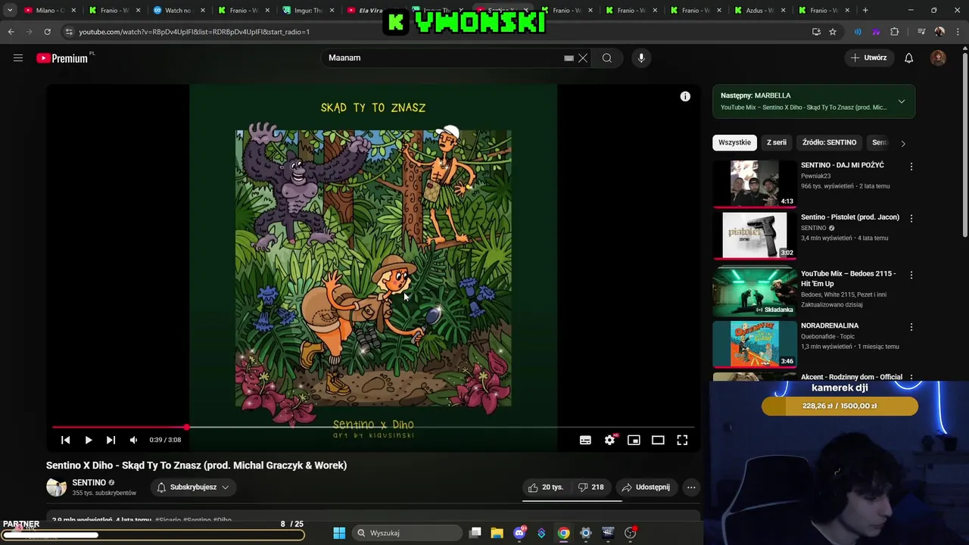Enter fullscreen mode
The image size is (969, 545).
tap(682, 440)
